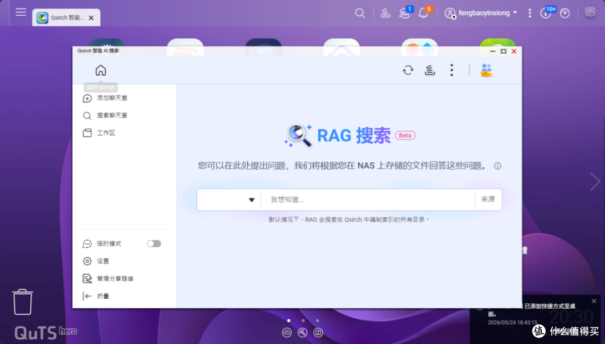Open Qsirch more options vertical dots
This screenshot has width=605, height=344.
point(452,70)
